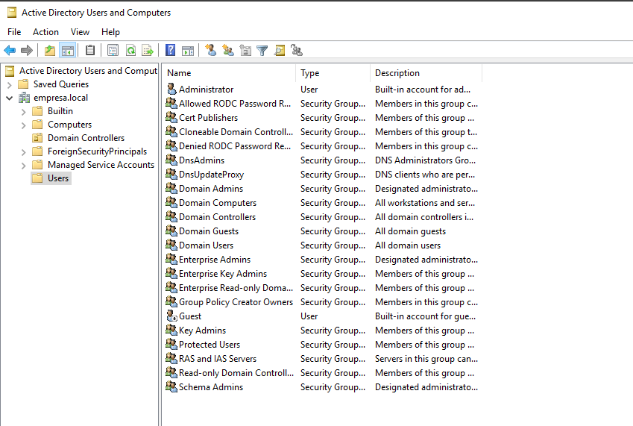The height and width of the screenshot is (426, 633).
Task: Open the Properties toolbar icon
Action: point(113,51)
